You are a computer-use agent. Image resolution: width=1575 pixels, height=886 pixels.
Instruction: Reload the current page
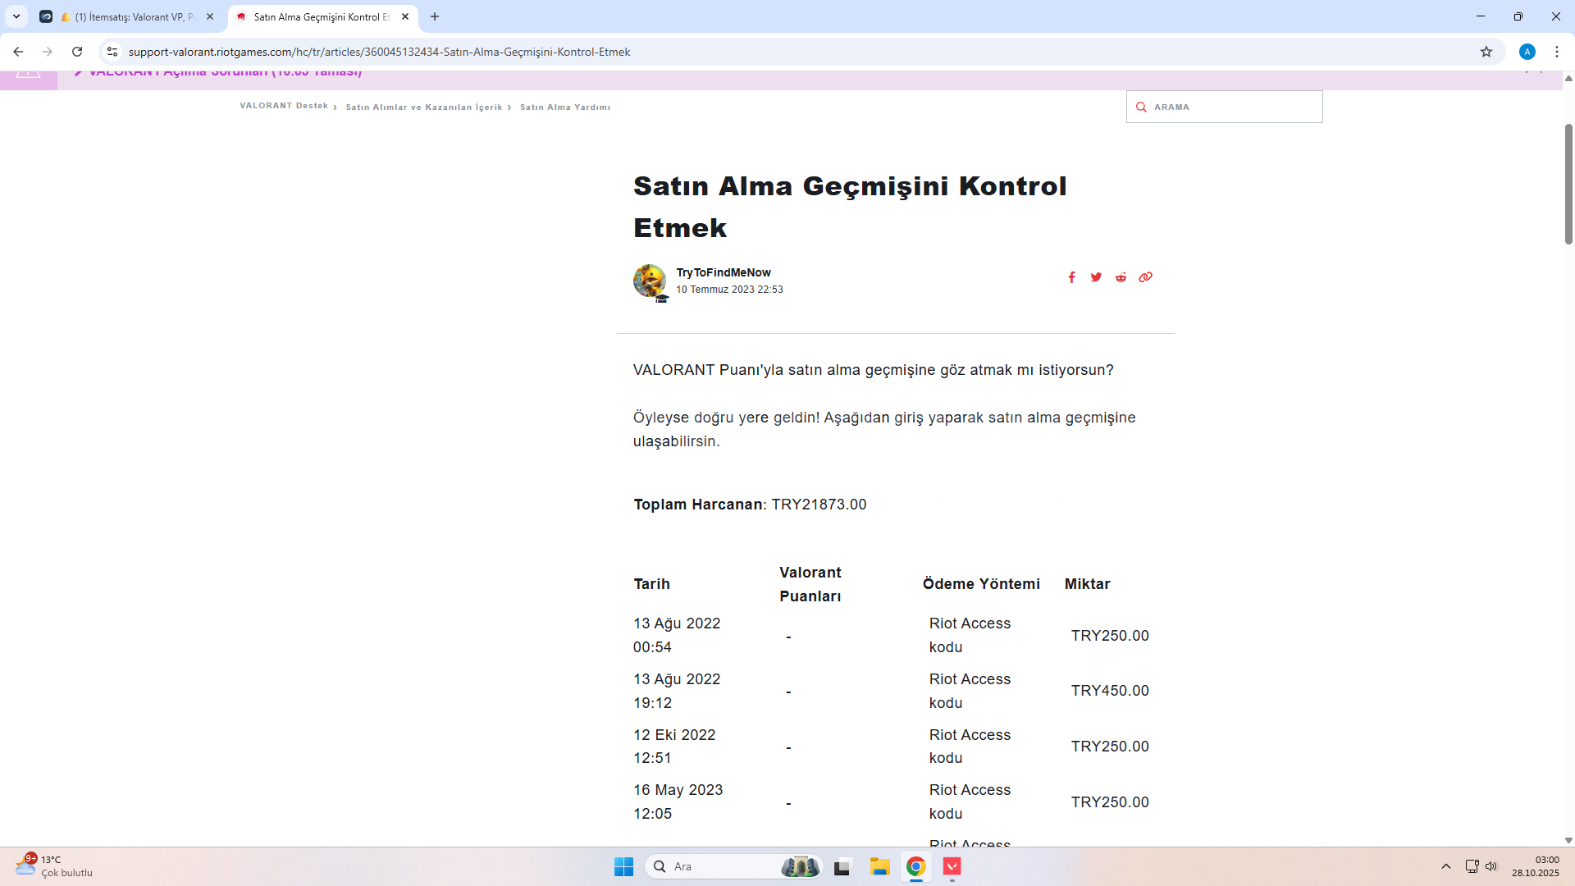point(77,52)
